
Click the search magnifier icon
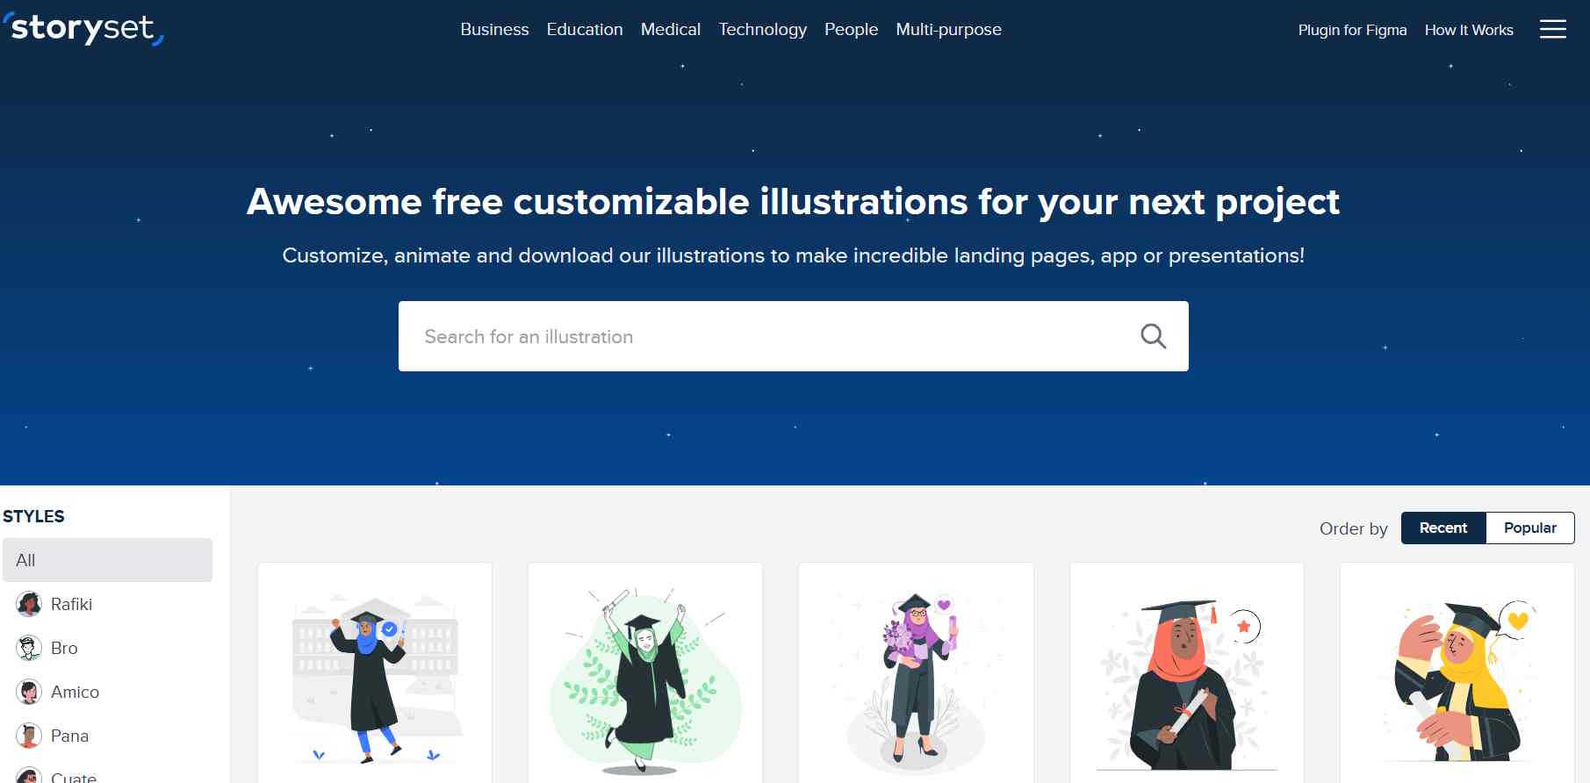(x=1153, y=336)
